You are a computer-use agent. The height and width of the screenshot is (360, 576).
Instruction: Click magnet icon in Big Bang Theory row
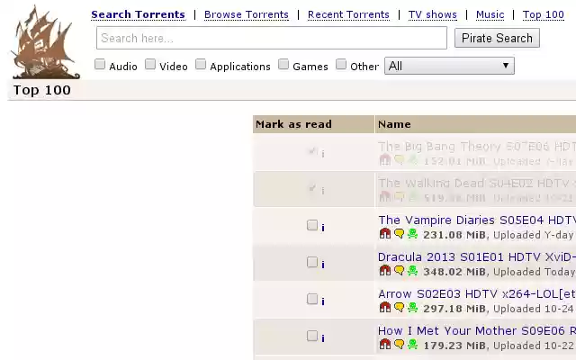click(x=384, y=160)
